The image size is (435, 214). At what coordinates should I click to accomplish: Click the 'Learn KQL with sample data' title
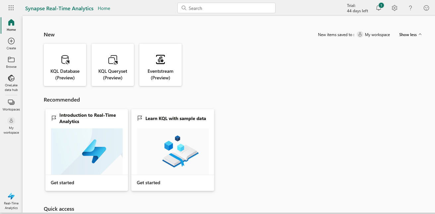(176, 118)
